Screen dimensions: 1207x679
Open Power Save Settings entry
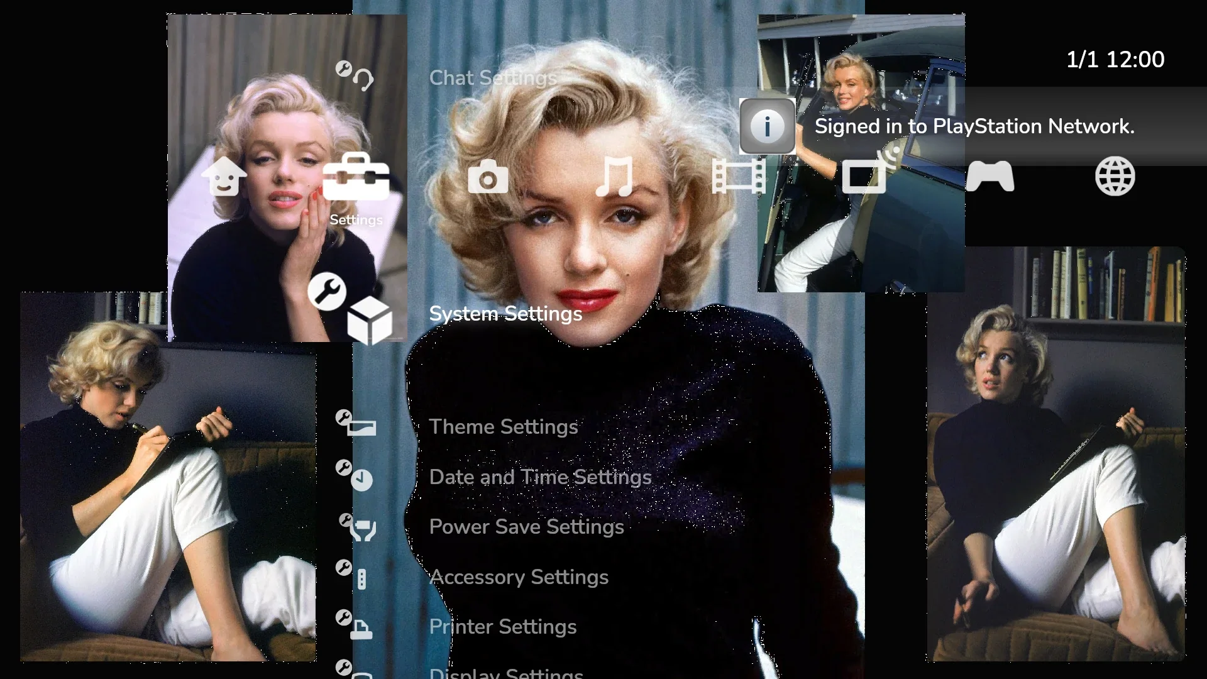coord(526,527)
